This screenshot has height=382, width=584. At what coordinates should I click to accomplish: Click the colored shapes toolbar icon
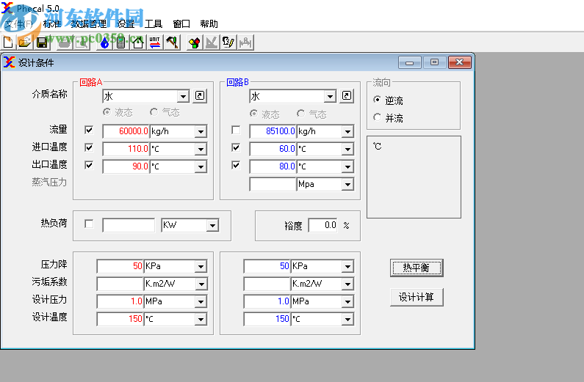(194, 43)
